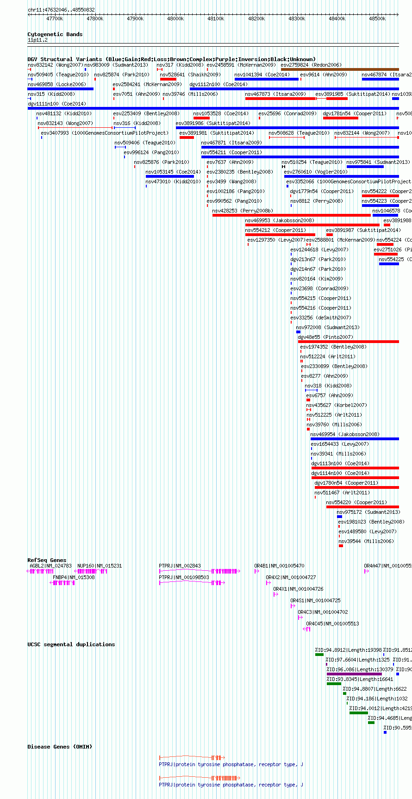
Task: Open variant dgv1781n54 (Cooper2011)
Action: [x=355, y=114]
